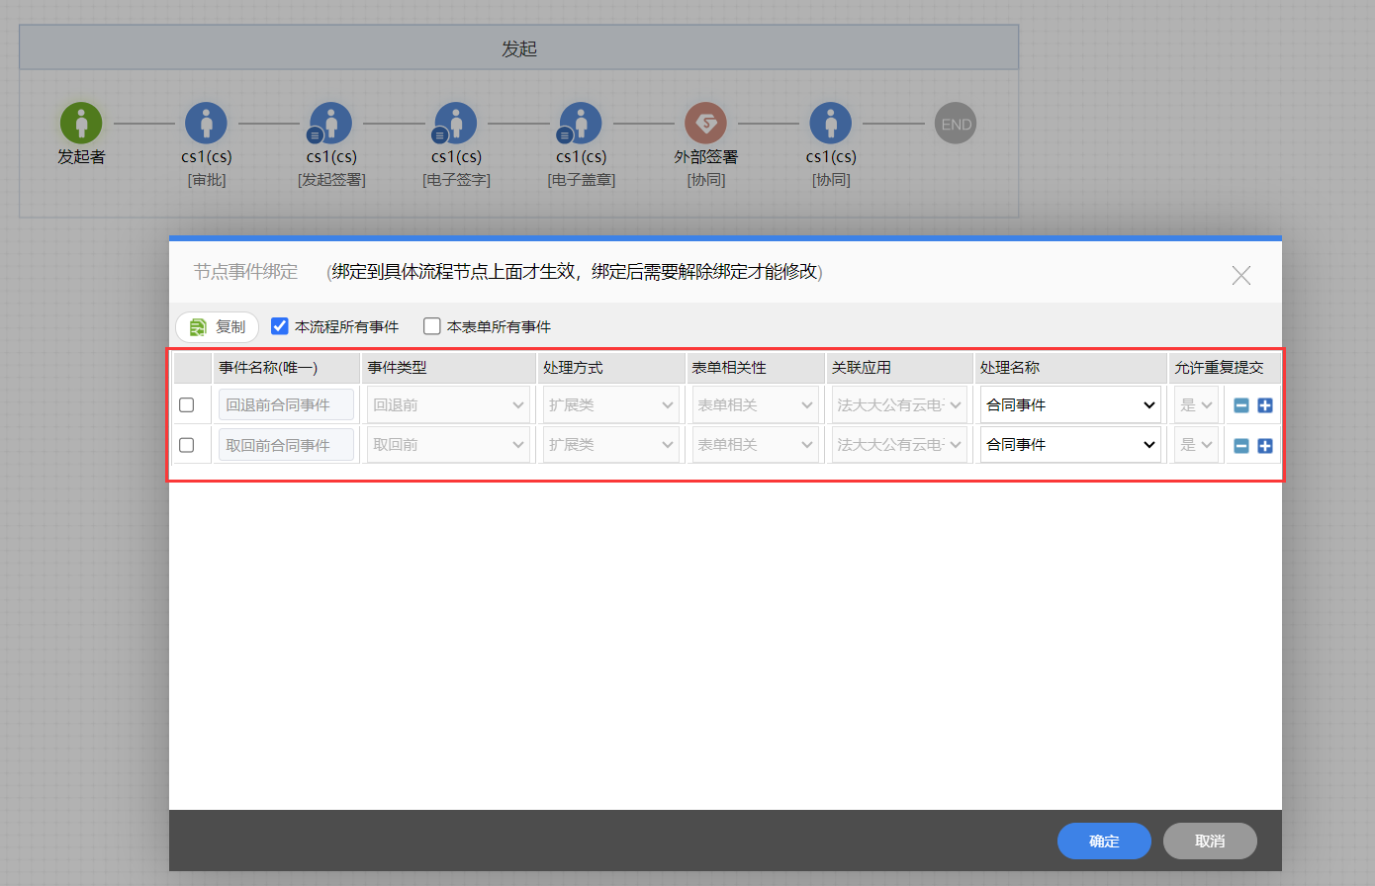Click the gray END node icon

[x=956, y=124]
